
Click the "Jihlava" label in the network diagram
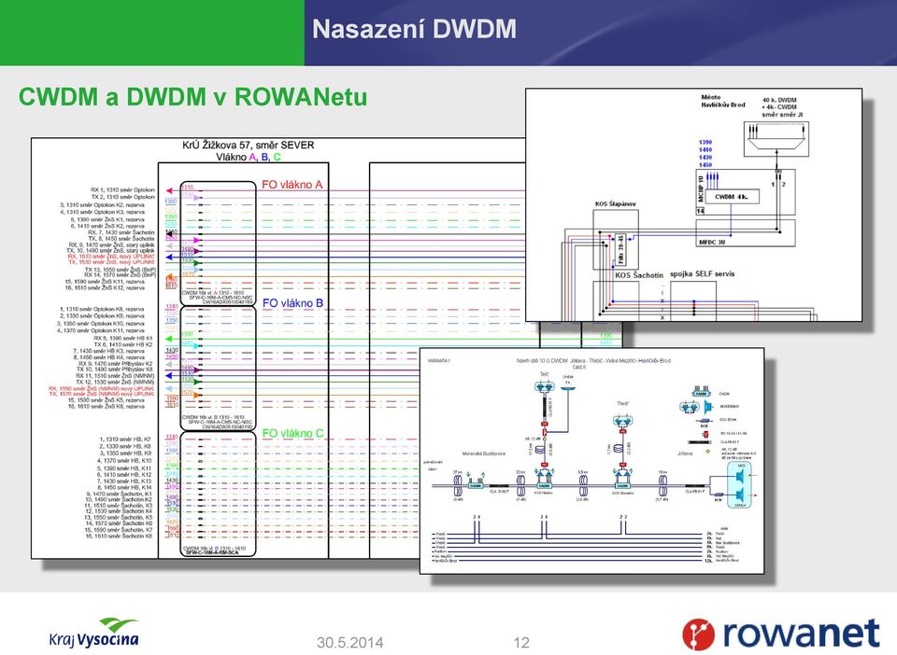click(685, 453)
